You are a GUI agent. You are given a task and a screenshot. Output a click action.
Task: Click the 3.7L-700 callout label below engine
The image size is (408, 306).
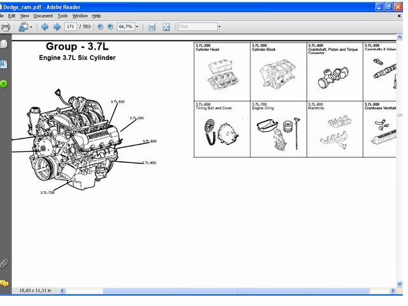click(47, 193)
